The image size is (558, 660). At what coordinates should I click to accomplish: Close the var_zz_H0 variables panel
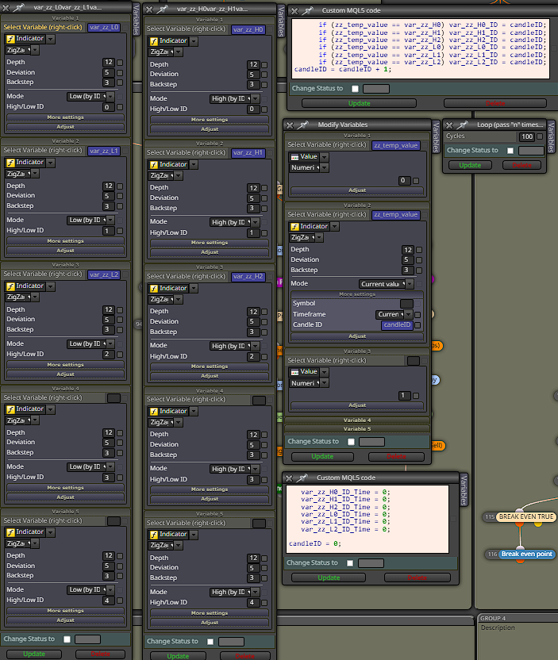(x=149, y=9)
